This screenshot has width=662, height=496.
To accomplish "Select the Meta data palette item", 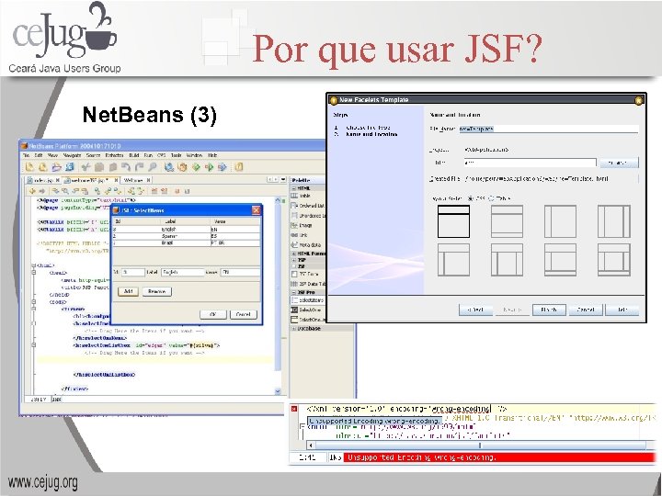I will pos(306,245).
